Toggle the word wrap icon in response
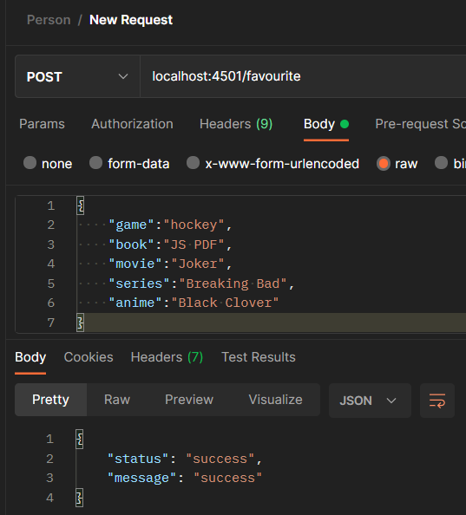Viewport: 466px width, 515px height. click(x=437, y=401)
